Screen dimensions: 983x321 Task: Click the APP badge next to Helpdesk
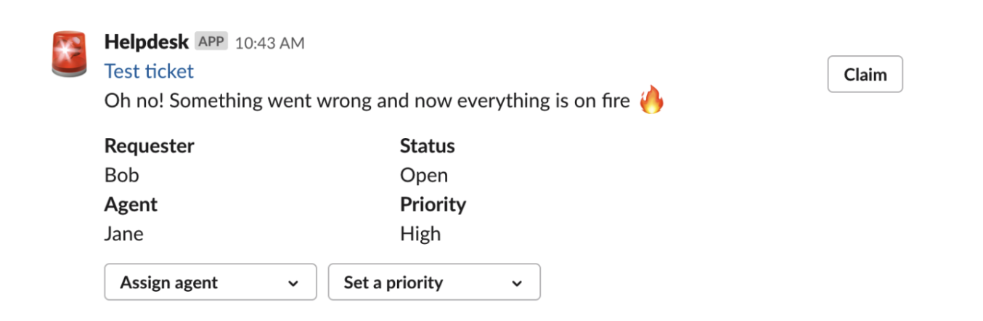[x=211, y=42]
